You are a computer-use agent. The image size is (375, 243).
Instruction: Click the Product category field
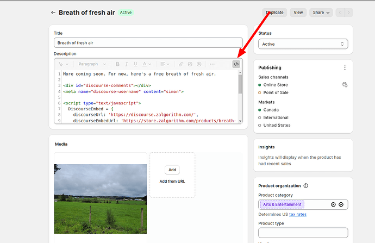[303, 204]
